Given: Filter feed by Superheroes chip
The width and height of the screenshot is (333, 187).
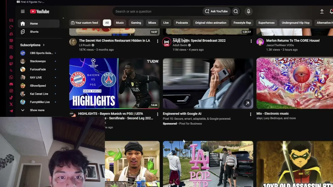Looking at the screenshot, I should pos(266,23).
